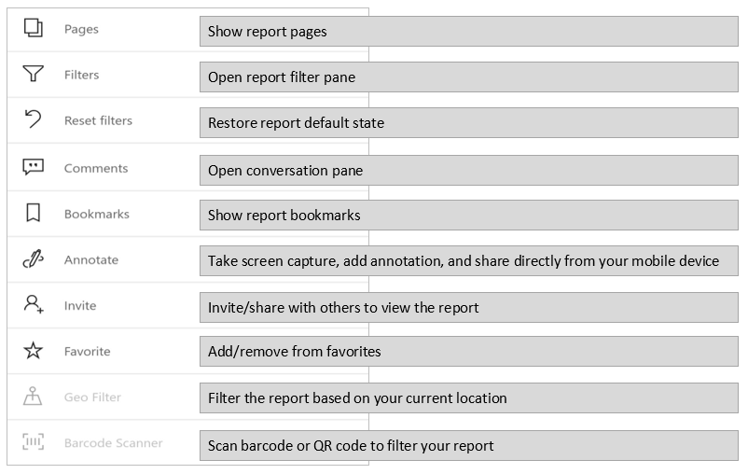Choose the Annotate menu label
The height and width of the screenshot is (474, 748).
(91, 260)
